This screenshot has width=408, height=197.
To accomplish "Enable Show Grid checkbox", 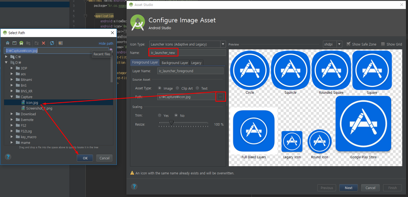I will tap(383, 44).
